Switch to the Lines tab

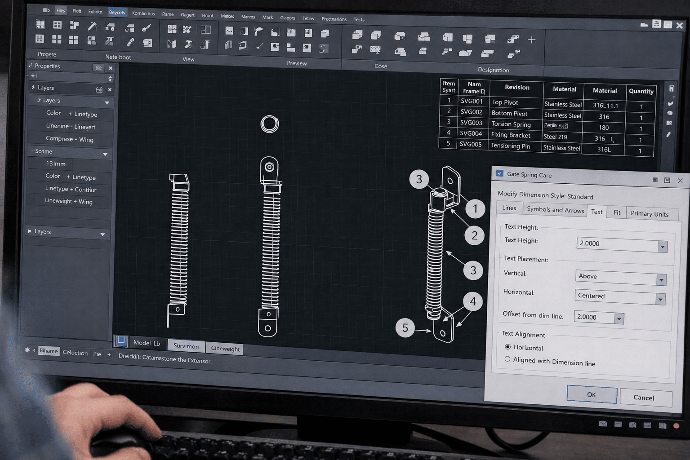[x=509, y=208]
